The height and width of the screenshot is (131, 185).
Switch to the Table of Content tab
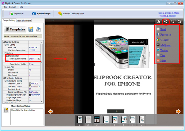[x=24, y=21]
